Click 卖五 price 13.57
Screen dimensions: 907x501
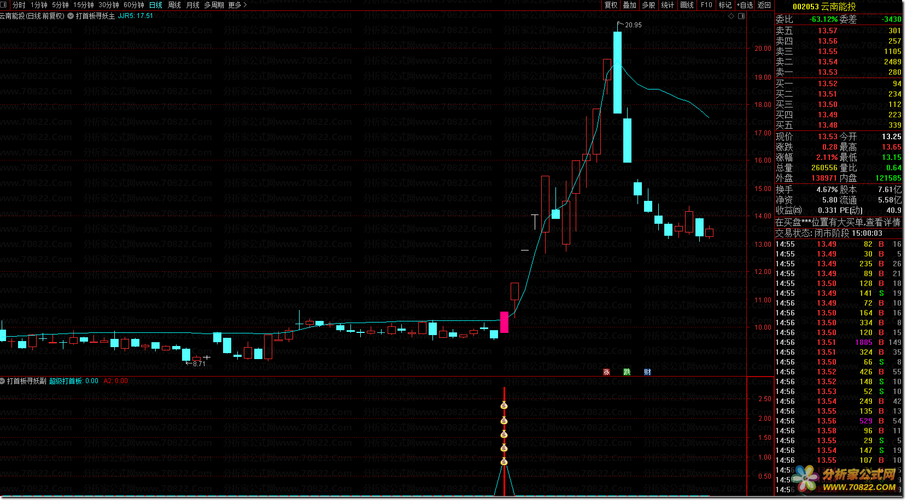click(x=828, y=31)
